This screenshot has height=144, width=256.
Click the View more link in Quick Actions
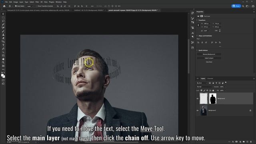[x=209, y=62]
